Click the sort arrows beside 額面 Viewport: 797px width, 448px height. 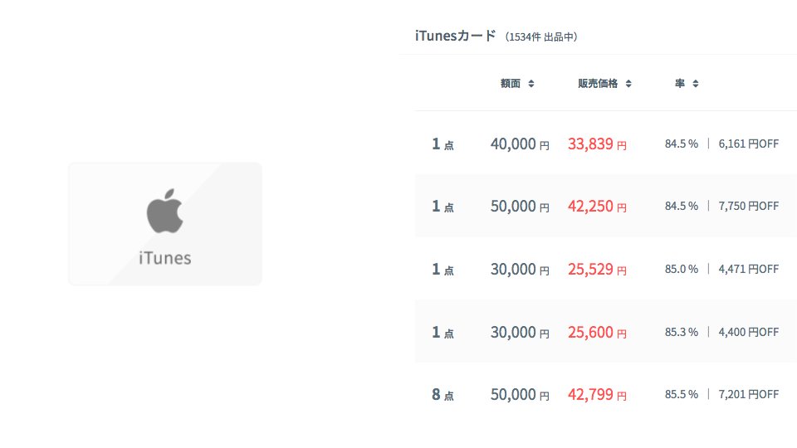[x=531, y=84]
